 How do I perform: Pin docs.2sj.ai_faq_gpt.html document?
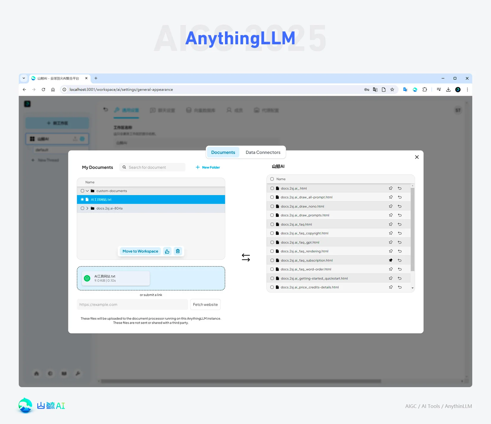[391, 242]
